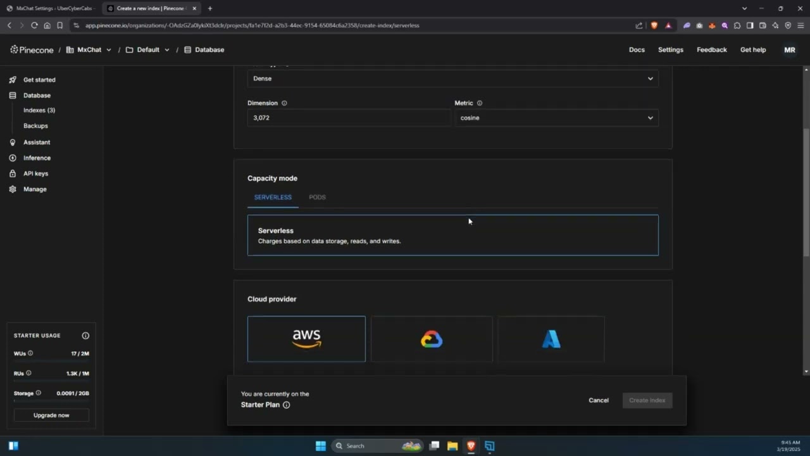Viewport: 810px width, 456px height.
Task: Open a new browser tab
Action: click(x=210, y=8)
